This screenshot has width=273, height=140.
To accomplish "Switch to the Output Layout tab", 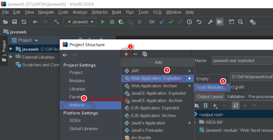I will [210, 97].
